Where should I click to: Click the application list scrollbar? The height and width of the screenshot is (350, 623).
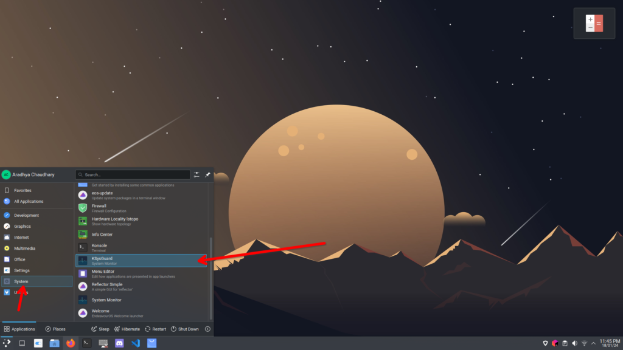tap(211, 278)
